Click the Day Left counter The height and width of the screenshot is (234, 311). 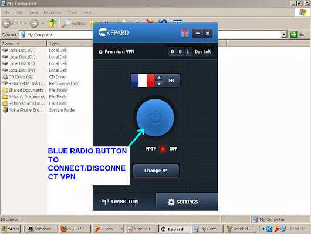tap(191, 52)
